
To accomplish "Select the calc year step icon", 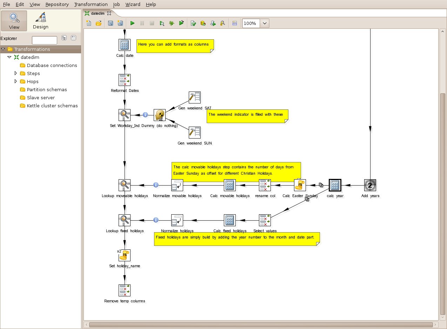I will 335,185.
